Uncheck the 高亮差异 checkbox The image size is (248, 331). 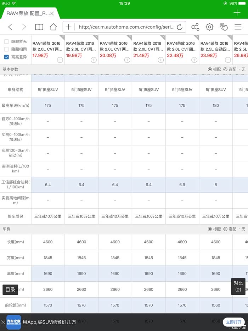6,57
